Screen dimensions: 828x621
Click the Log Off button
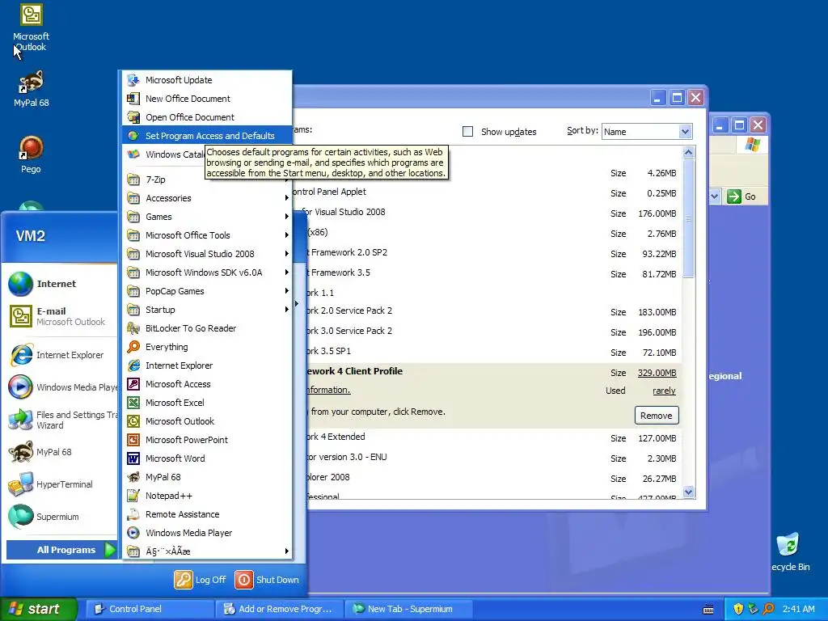coord(201,580)
